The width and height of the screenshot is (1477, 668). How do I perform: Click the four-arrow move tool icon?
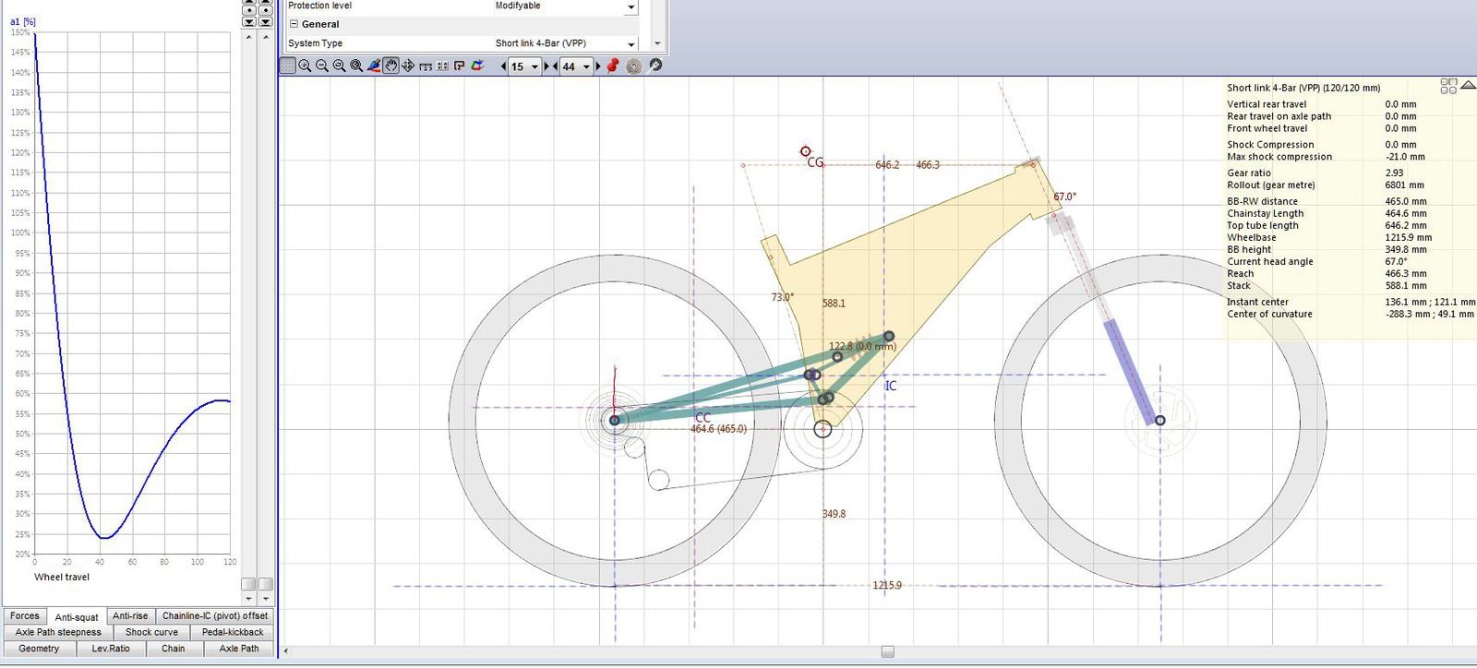(408, 66)
